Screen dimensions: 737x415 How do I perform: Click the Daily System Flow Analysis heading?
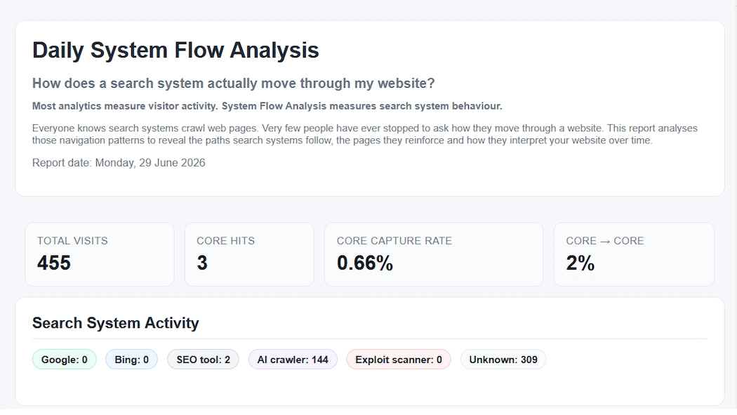click(x=175, y=51)
